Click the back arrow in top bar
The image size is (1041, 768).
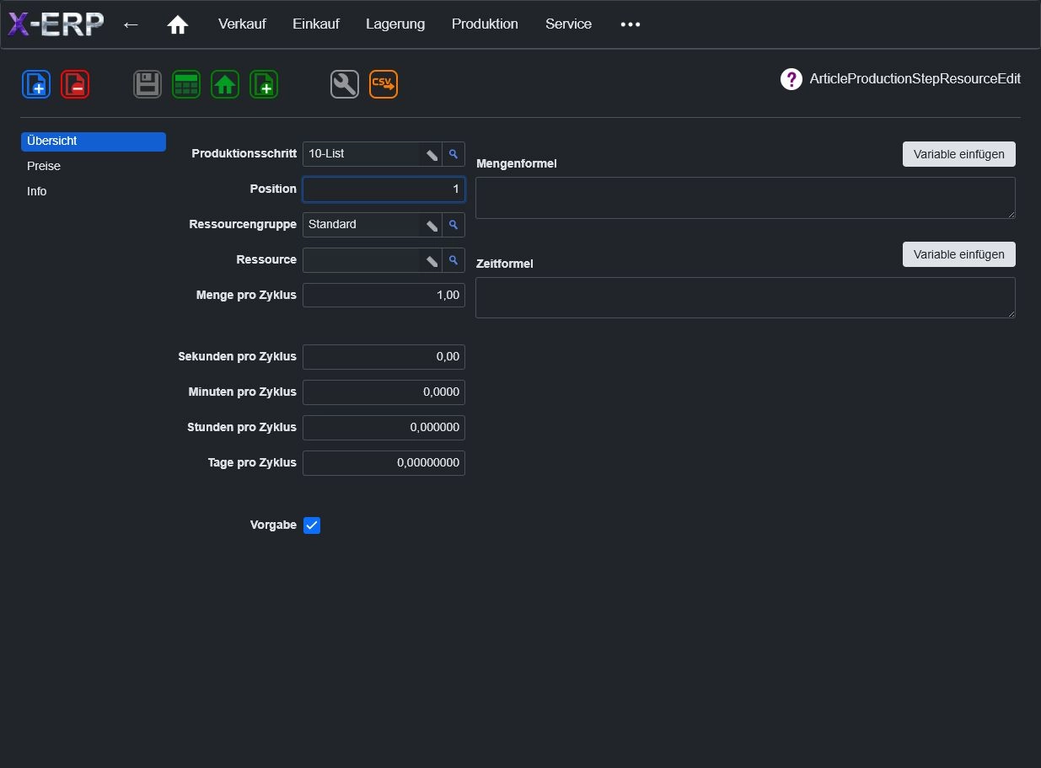(131, 24)
